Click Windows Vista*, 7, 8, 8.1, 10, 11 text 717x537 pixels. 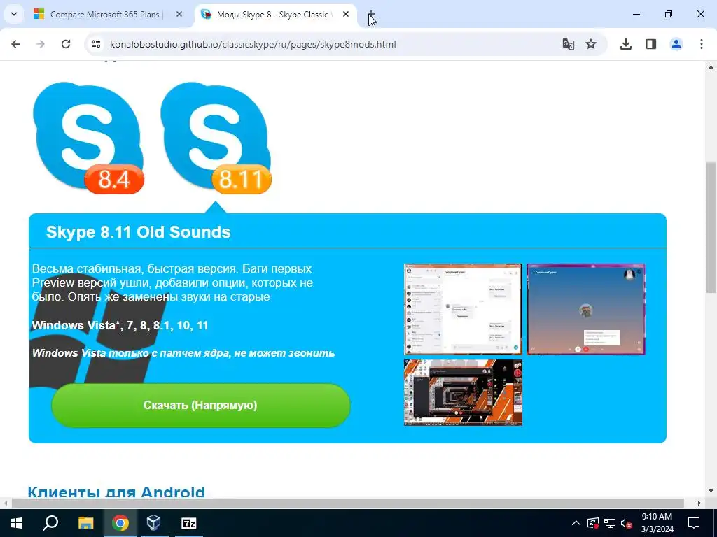pos(120,325)
